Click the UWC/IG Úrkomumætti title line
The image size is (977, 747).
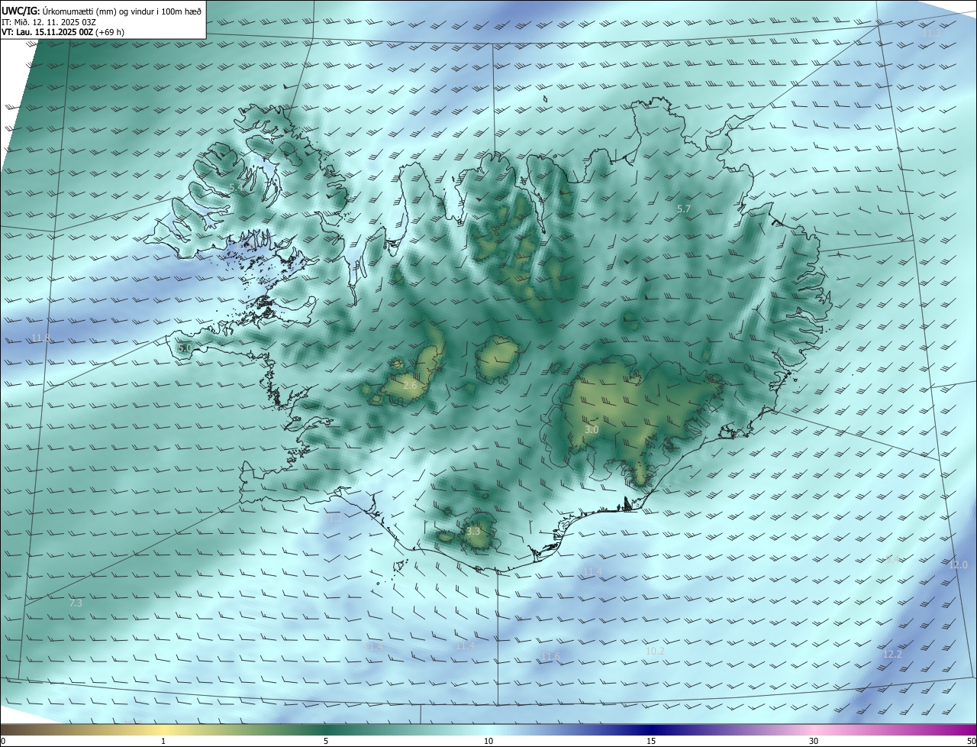click(x=102, y=11)
